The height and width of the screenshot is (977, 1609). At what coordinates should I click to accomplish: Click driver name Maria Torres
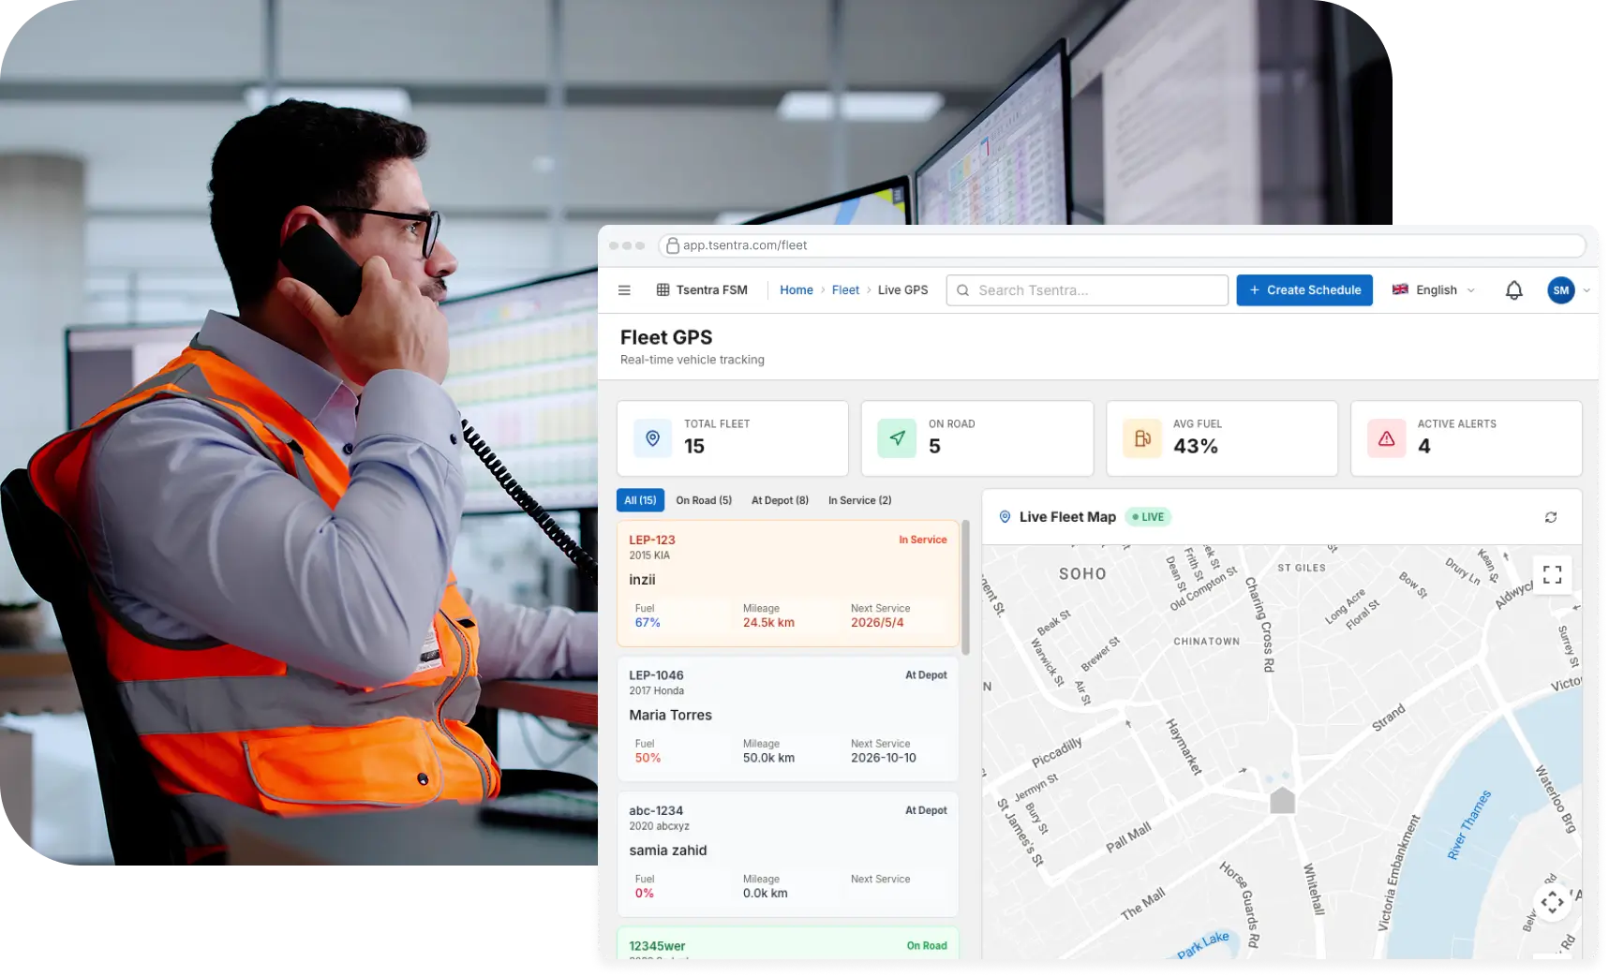pos(670,715)
